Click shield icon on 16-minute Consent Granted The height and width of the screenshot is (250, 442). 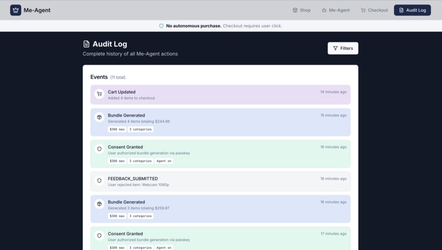[x=99, y=149]
